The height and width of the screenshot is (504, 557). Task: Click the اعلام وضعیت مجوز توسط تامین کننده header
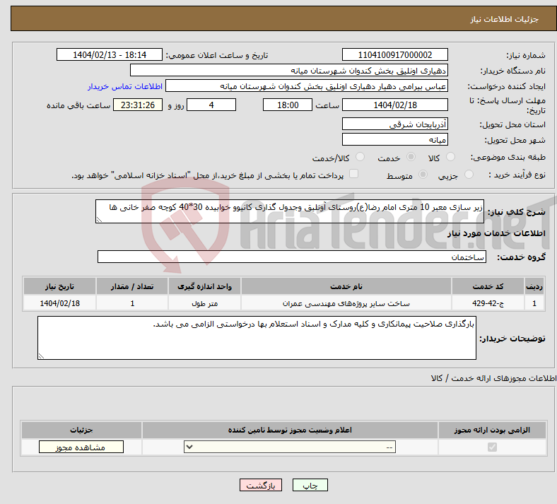point(290,430)
